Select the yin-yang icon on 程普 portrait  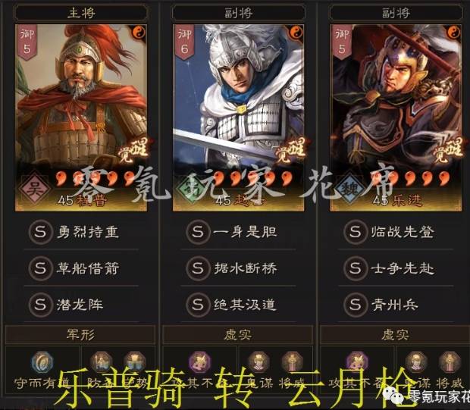click(139, 32)
